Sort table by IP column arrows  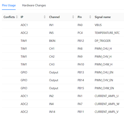pyautogui.click(x=45, y=17)
